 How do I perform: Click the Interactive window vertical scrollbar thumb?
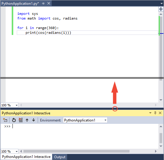pos(161,138)
